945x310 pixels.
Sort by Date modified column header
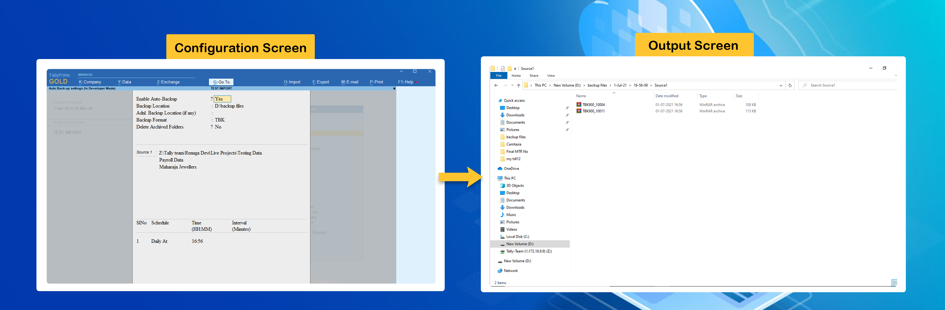pyautogui.click(x=667, y=96)
